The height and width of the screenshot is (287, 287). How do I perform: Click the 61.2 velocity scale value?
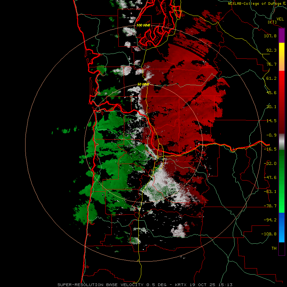[271, 78]
